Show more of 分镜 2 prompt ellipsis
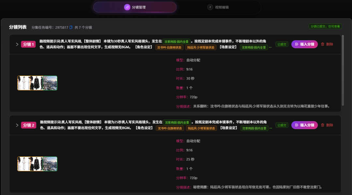This screenshot has height=195, width=352. click(271, 128)
